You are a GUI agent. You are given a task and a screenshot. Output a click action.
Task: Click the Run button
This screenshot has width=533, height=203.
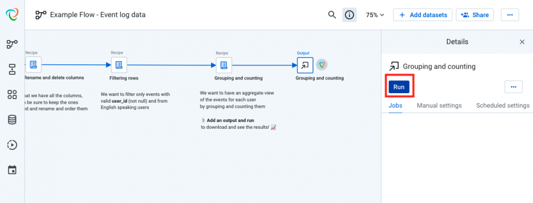(x=399, y=87)
